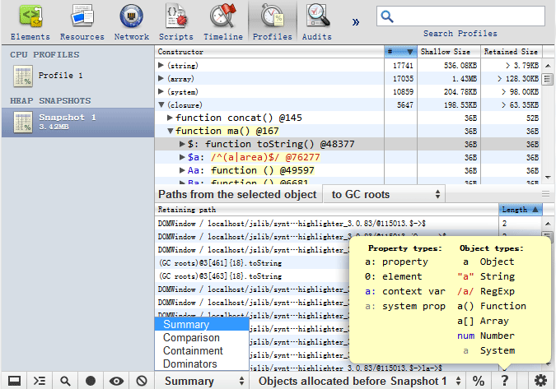
Task: Open the Elements panel
Action: click(30, 23)
